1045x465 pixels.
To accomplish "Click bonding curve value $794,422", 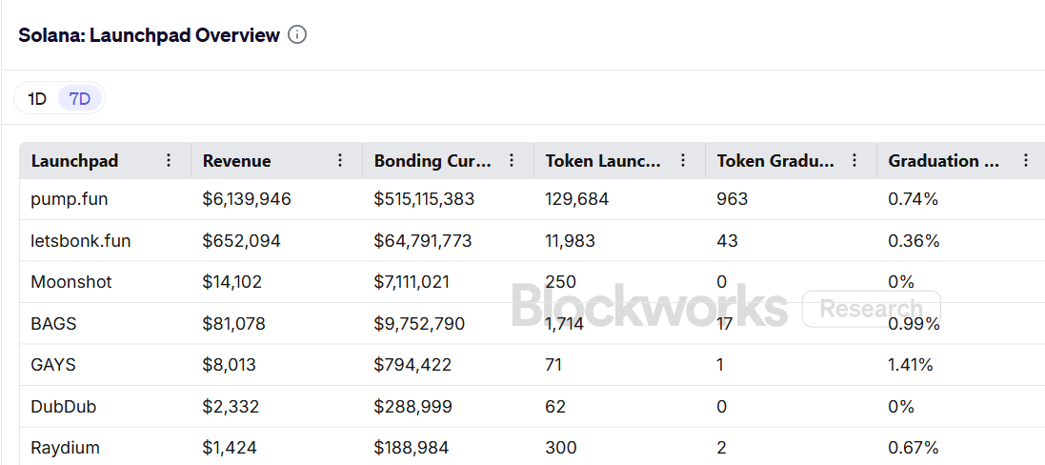I will [412, 365].
